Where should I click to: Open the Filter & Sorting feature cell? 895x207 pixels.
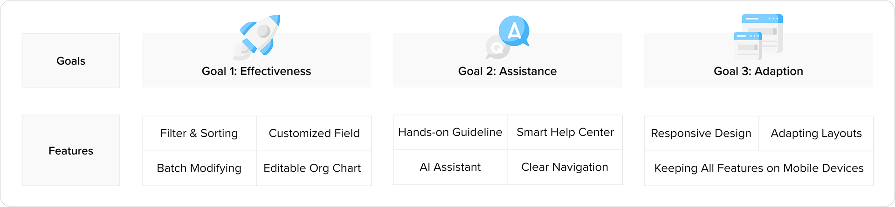[x=199, y=134]
